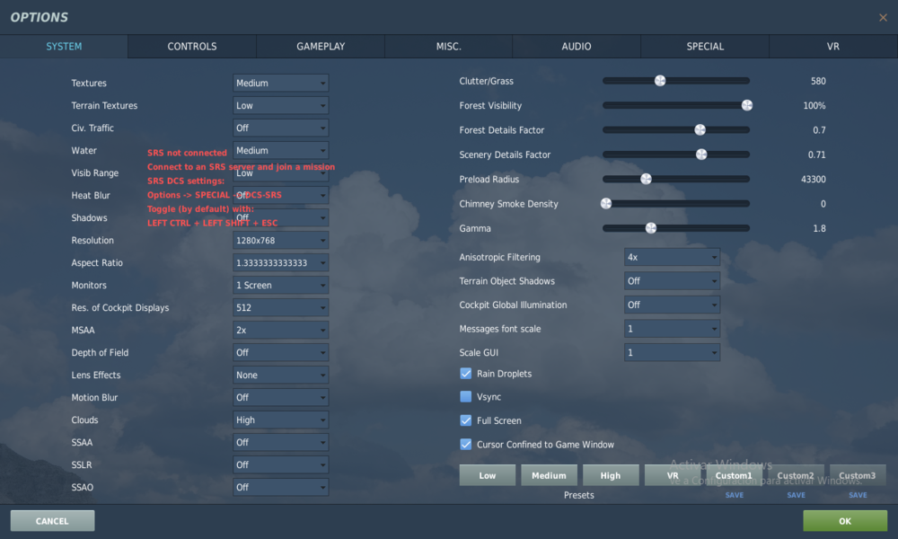
Task: Open the GAMEPLAY tab
Action: tap(321, 47)
